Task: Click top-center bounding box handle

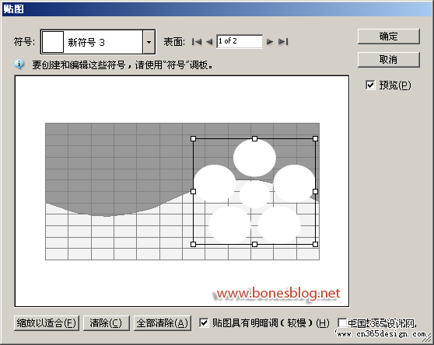Action: 254,138
